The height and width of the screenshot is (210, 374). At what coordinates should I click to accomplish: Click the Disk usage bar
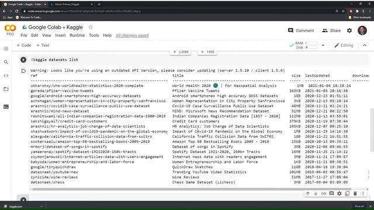[x=311, y=47]
